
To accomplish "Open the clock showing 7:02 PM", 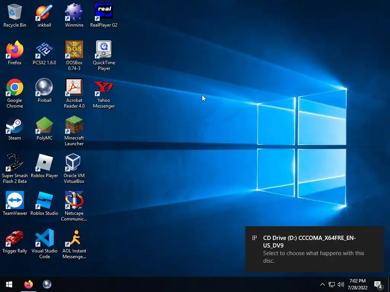I will click(357, 284).
